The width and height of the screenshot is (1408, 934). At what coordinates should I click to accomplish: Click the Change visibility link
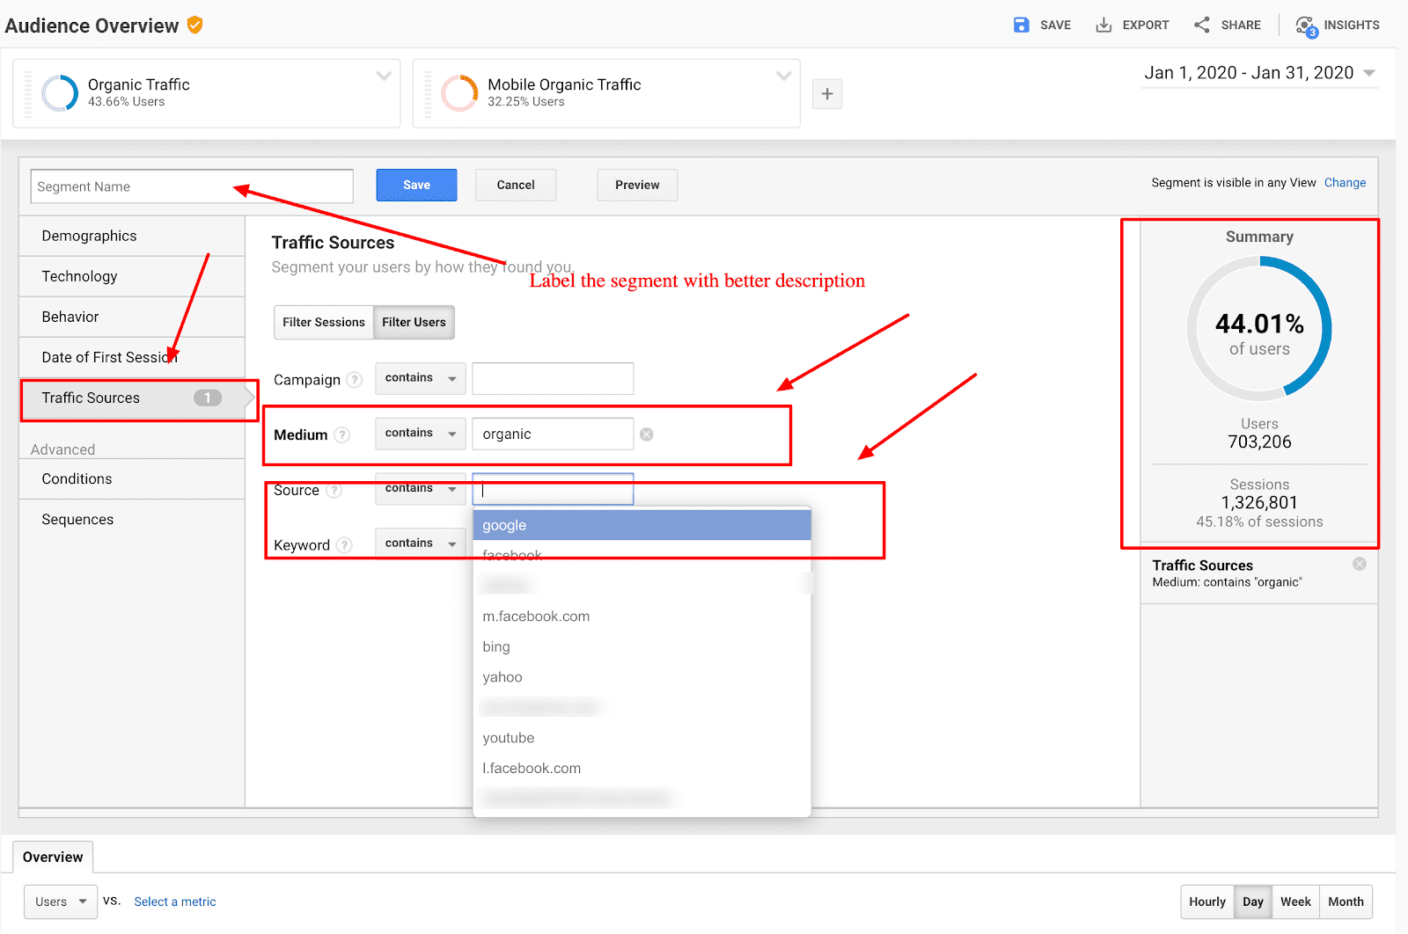[1345, 183]
